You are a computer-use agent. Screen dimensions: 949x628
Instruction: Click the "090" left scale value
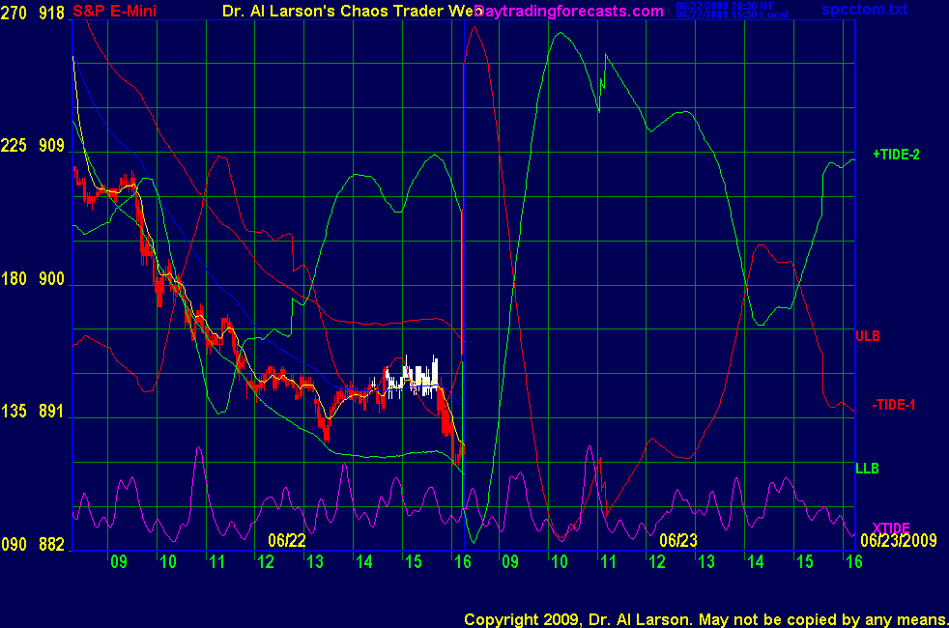point(14,544)
